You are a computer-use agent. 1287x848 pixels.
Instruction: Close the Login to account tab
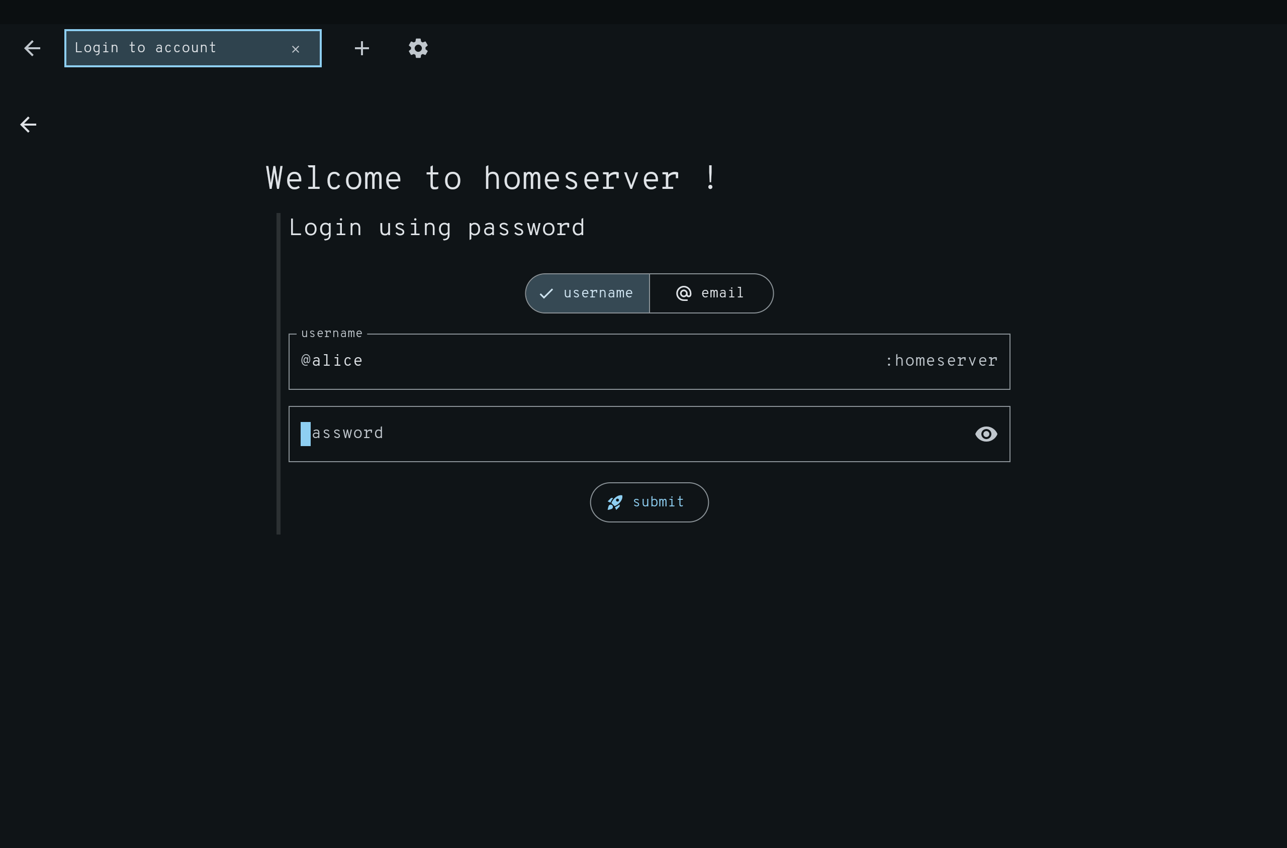click(x=296, y=49)
